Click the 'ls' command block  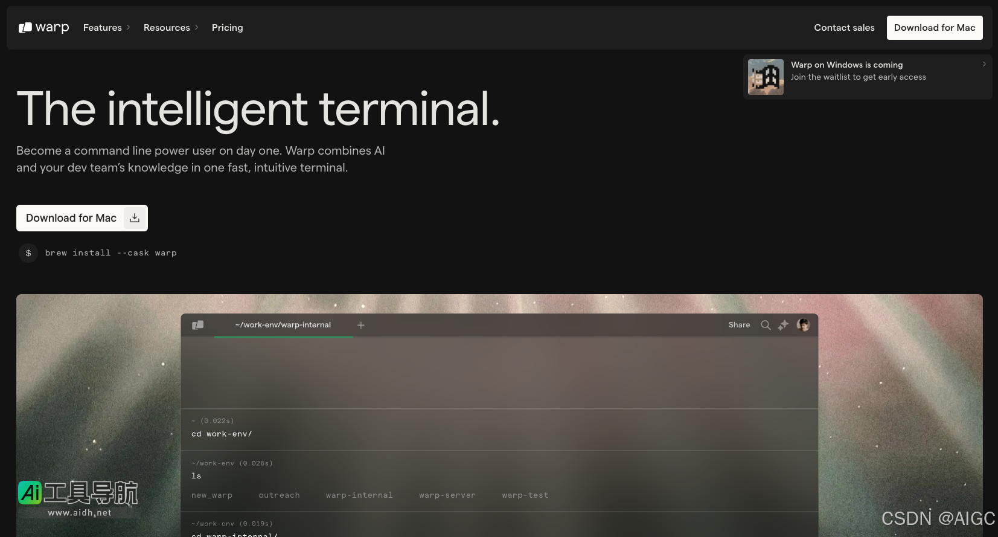click(499, 481)
